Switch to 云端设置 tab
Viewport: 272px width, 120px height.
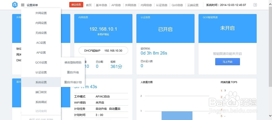click(193, 5)
